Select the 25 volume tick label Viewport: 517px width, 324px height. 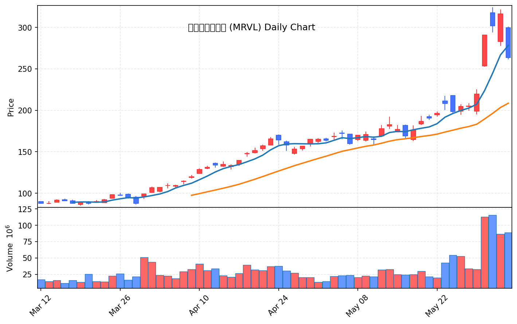(28, 274)
